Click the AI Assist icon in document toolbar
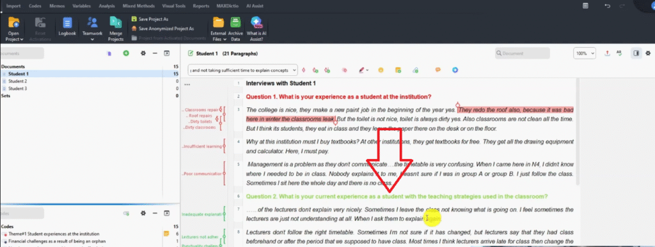 (455, 70)
